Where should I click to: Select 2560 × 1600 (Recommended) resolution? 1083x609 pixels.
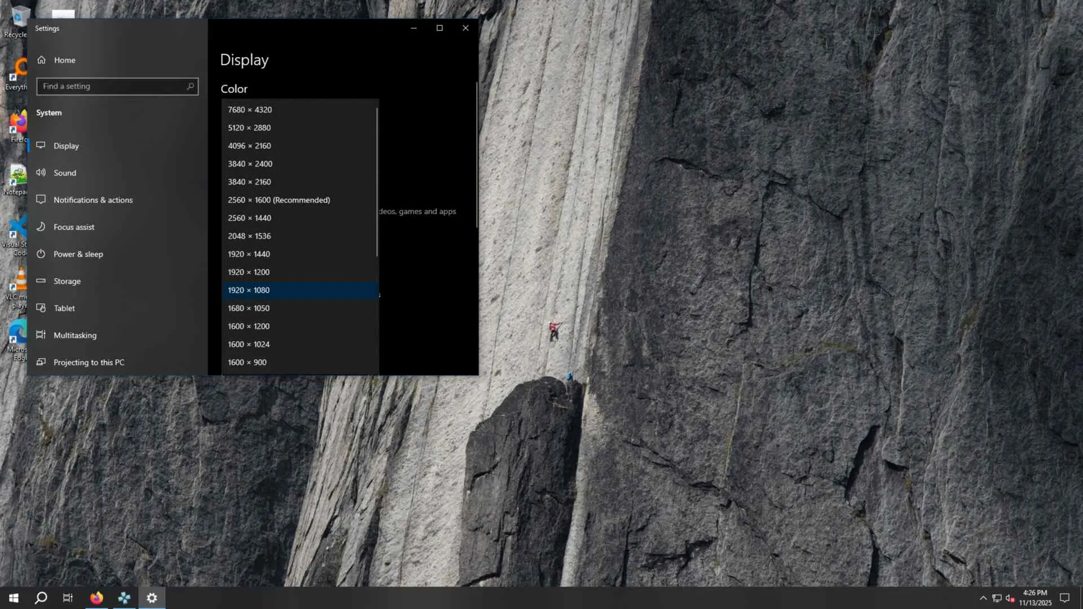click(279, 200)
